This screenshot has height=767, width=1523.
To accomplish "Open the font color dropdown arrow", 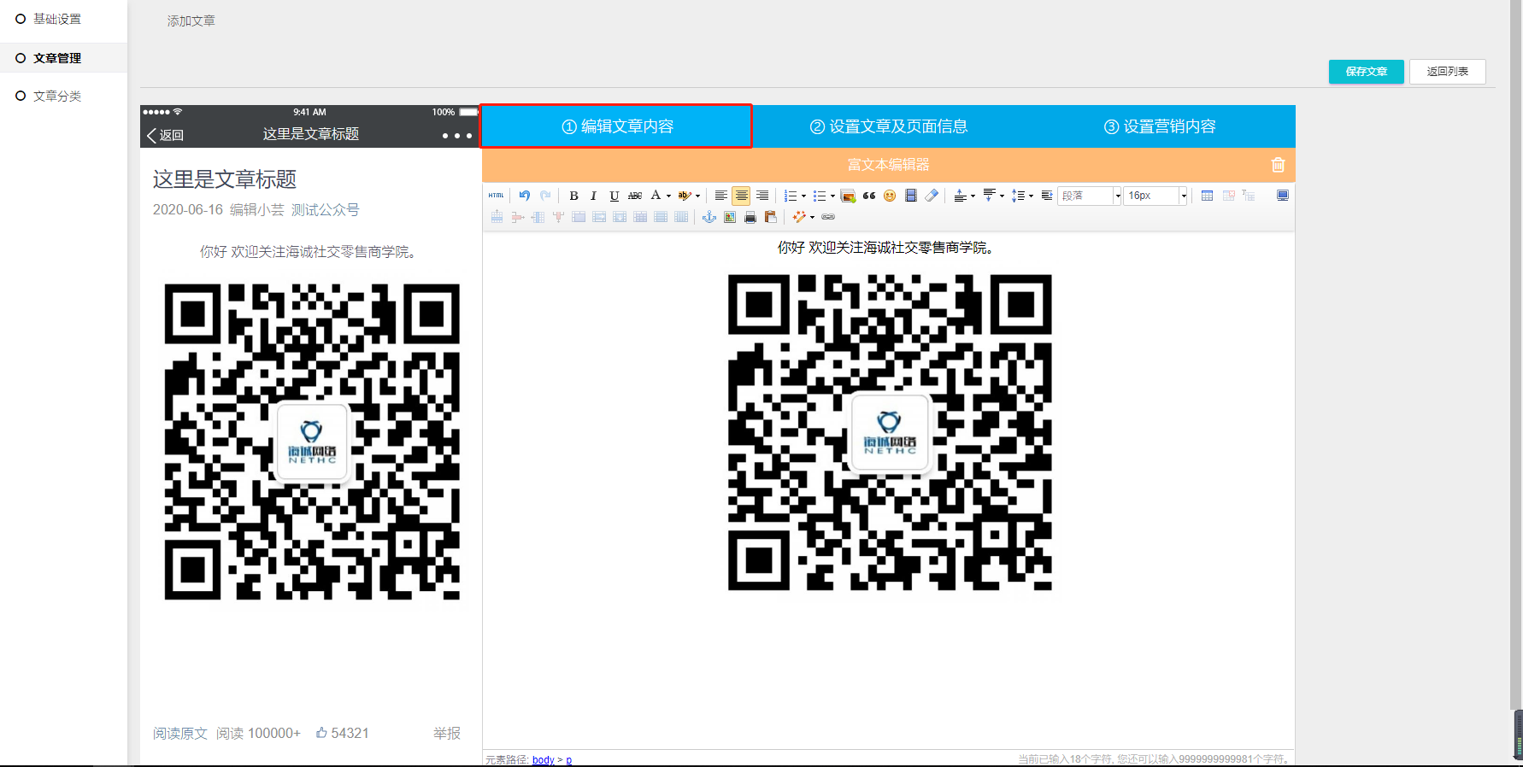I will (x=668, y=196).
